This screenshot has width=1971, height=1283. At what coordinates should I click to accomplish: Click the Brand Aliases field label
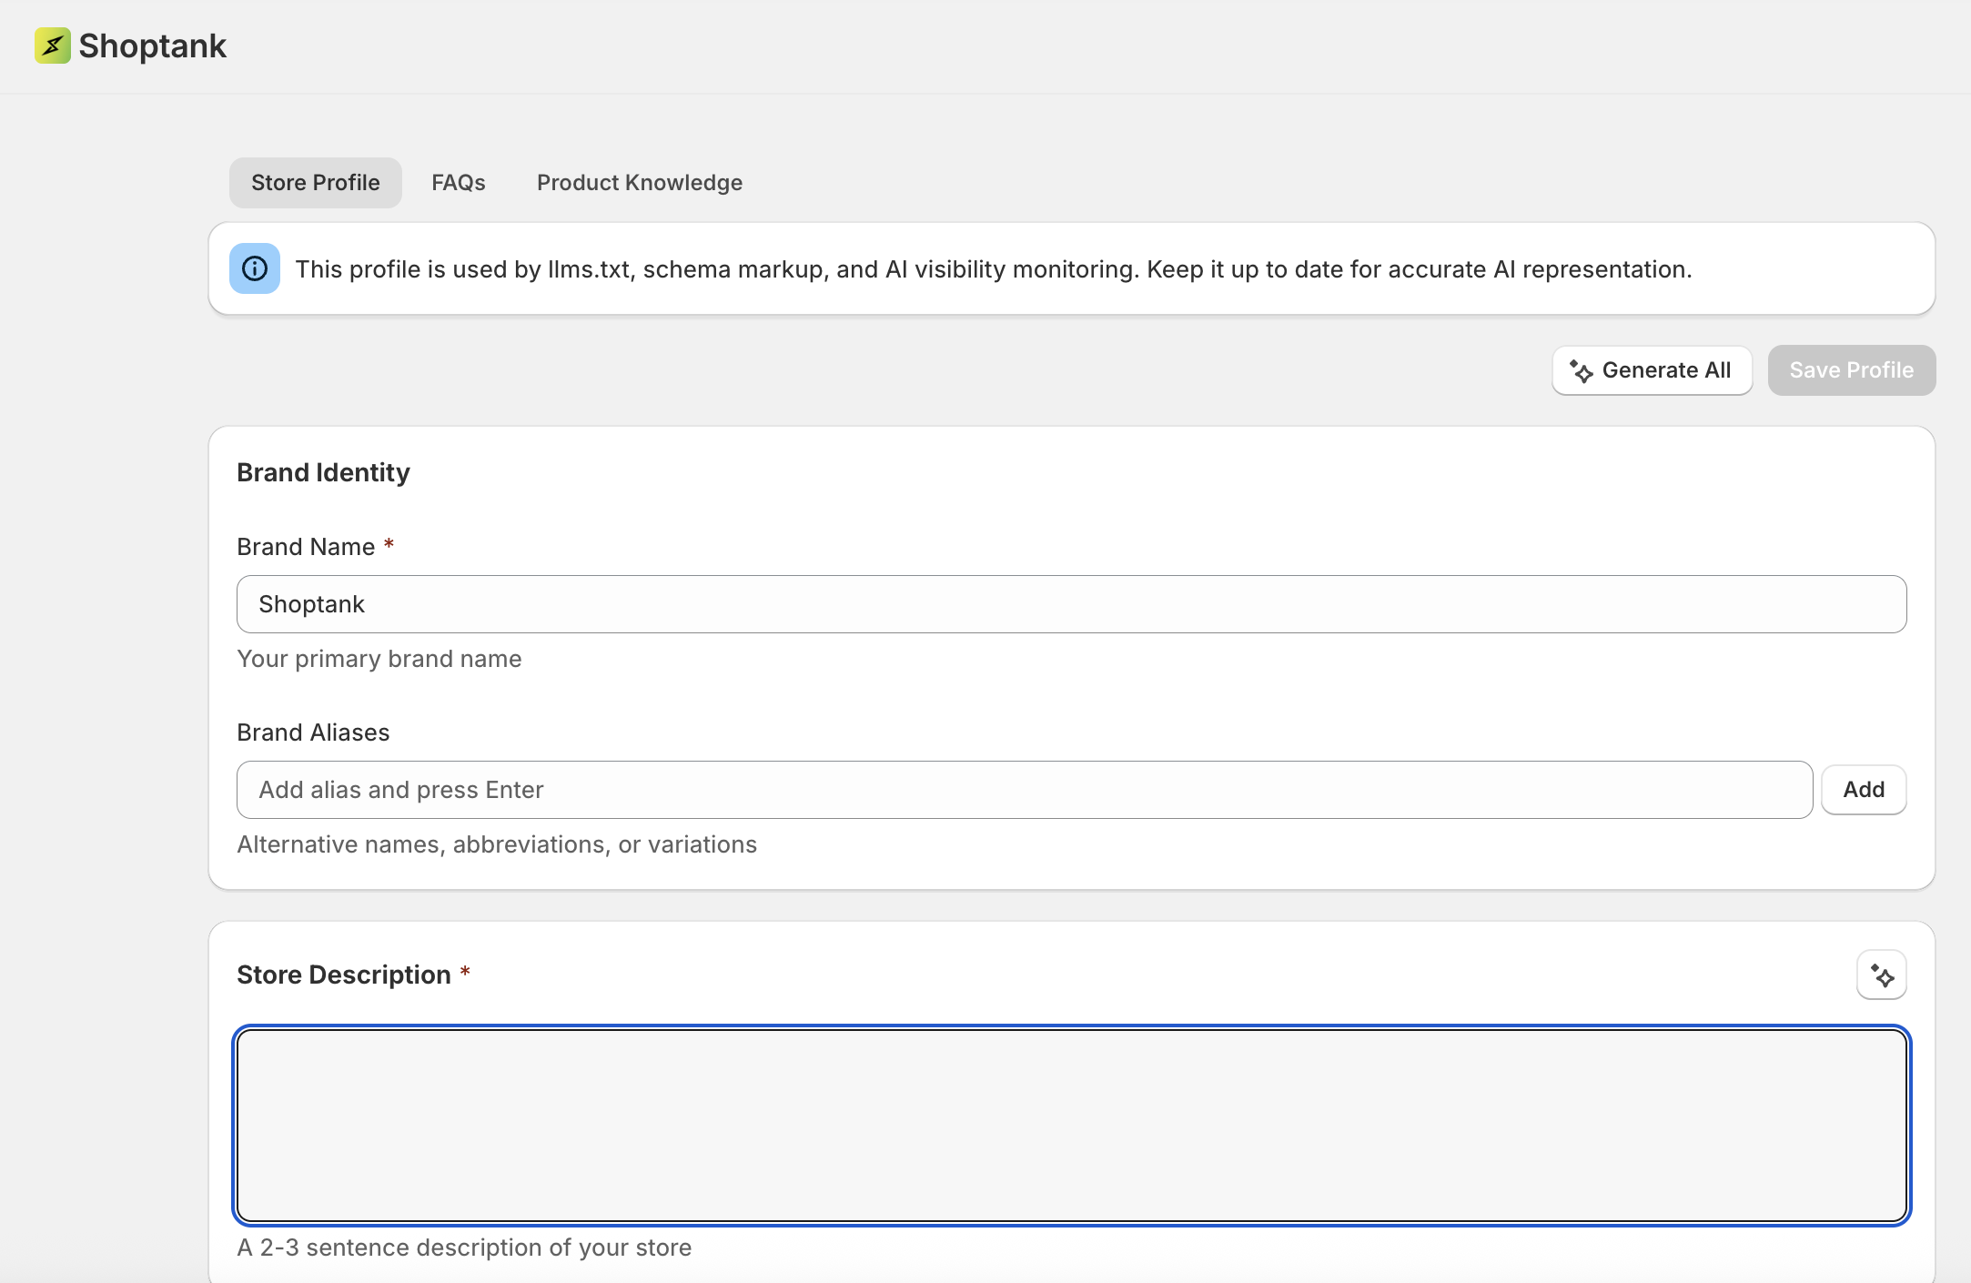point(313,732)
